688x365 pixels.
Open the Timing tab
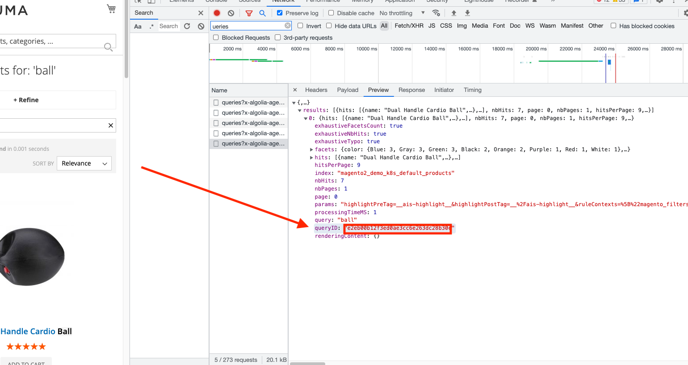pyautogui.click(x=473, y=90)
